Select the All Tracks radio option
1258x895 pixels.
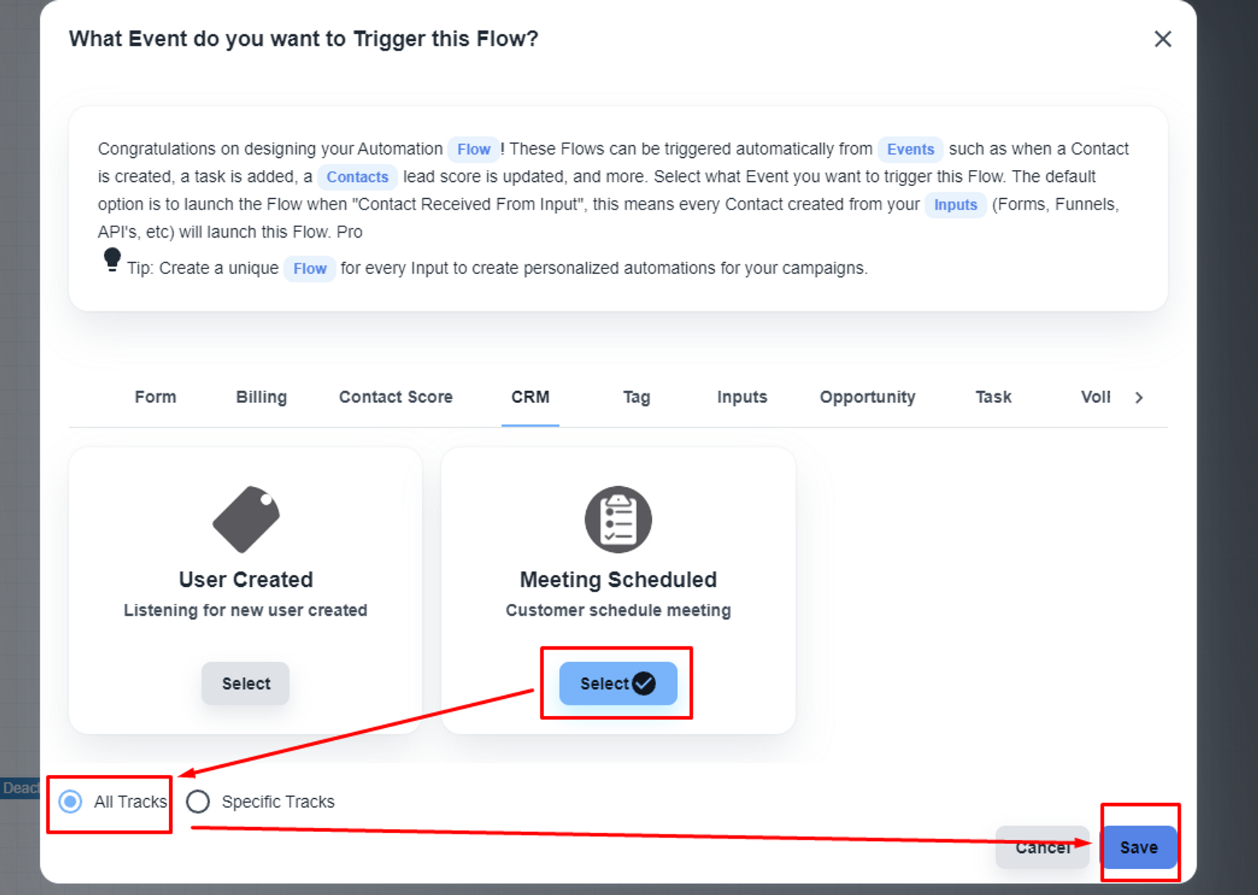(70, 802)
